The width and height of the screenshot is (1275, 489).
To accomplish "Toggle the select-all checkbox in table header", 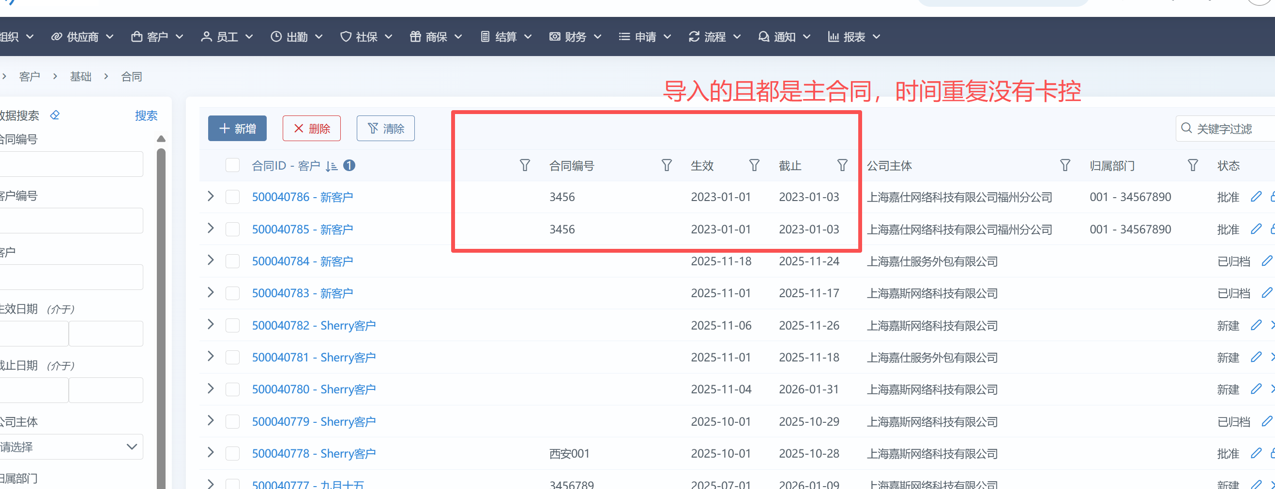I will [232, 165].
